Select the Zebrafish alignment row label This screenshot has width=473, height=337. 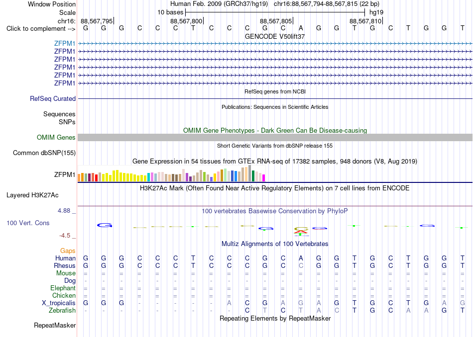click(x=62, y=311)
